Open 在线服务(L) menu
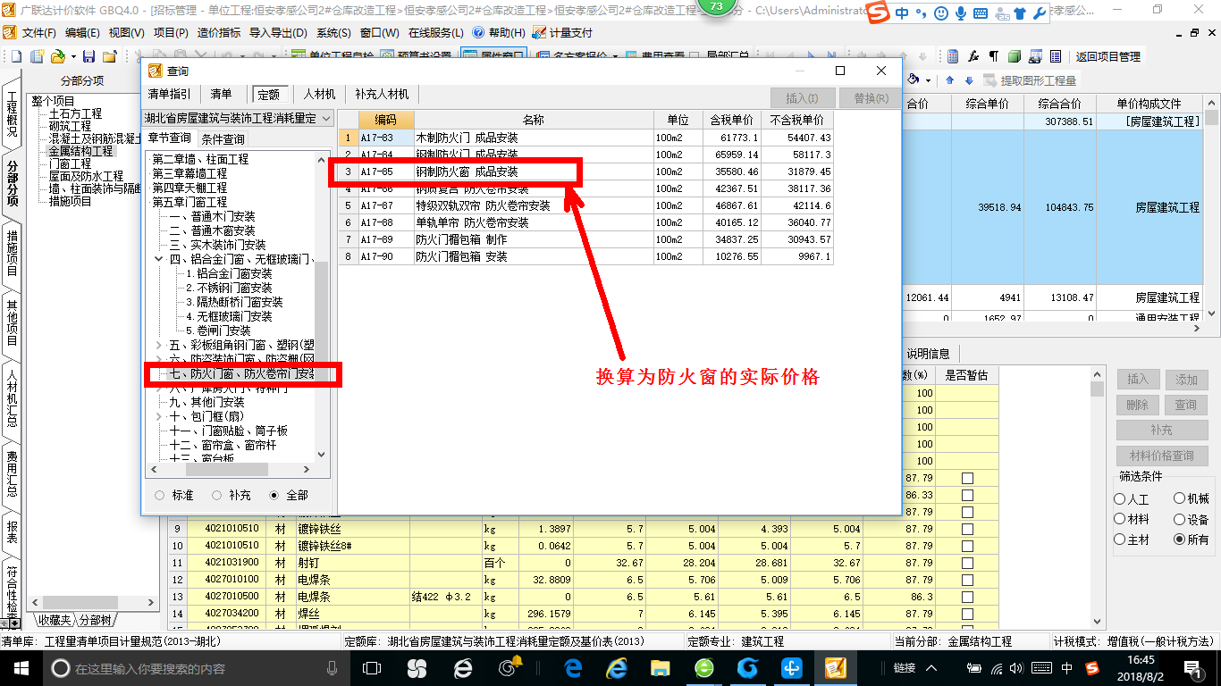1221x686 pixels. [435, 32]
